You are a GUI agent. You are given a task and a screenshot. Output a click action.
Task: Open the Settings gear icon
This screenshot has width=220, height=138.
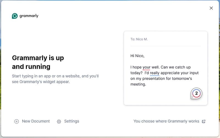[x=59, y=121]
